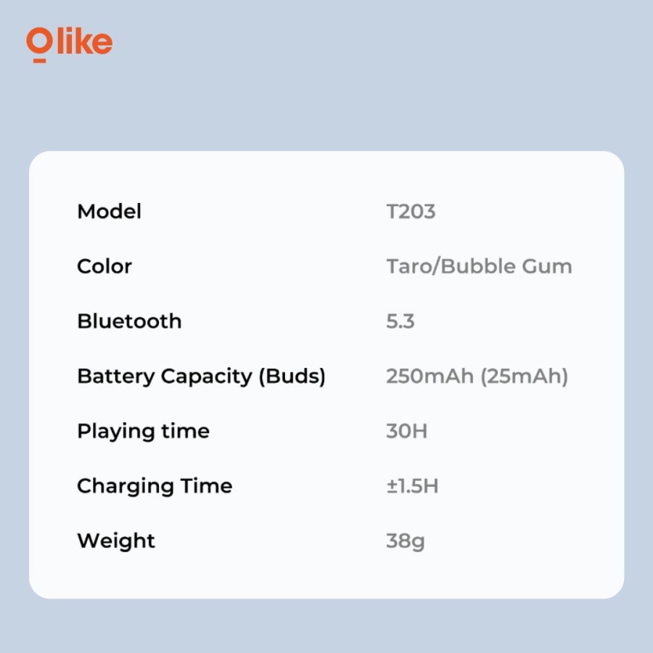
Task: Click the (25mAh) buds capacity value
Action: 524,377
